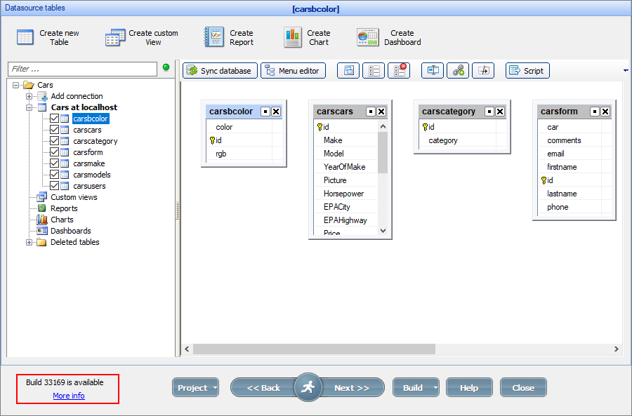Disable the carsusers table checkbox

(x=55, y=186)
